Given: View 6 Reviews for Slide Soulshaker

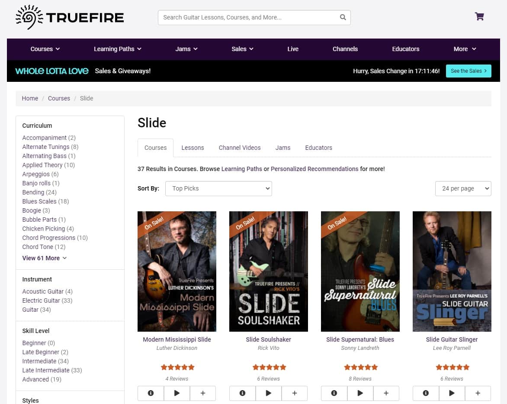Looking at the screenshot, I should click(268, 379).
